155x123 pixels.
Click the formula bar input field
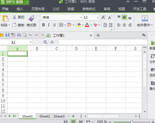[103, 42]
